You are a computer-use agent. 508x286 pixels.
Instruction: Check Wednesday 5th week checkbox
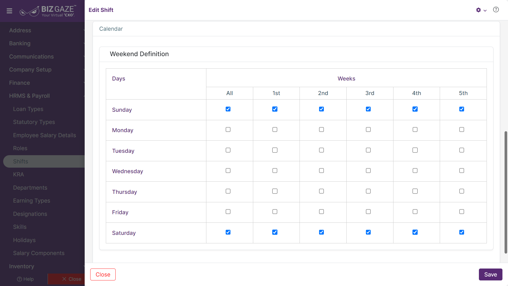coord(462,171)
